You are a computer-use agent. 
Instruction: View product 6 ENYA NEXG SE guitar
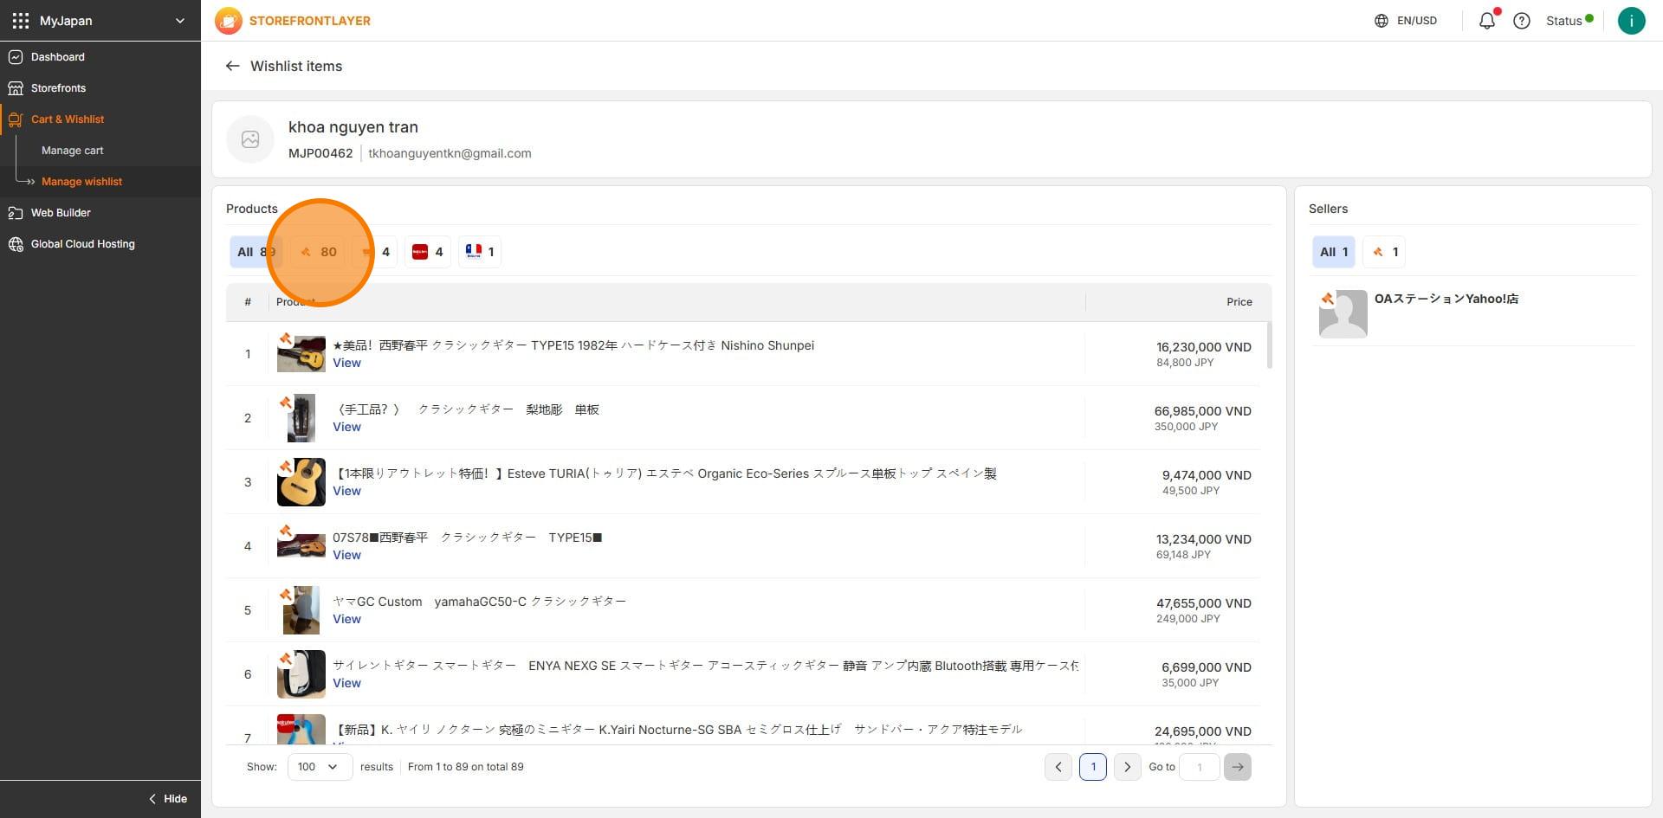[346, 683]
